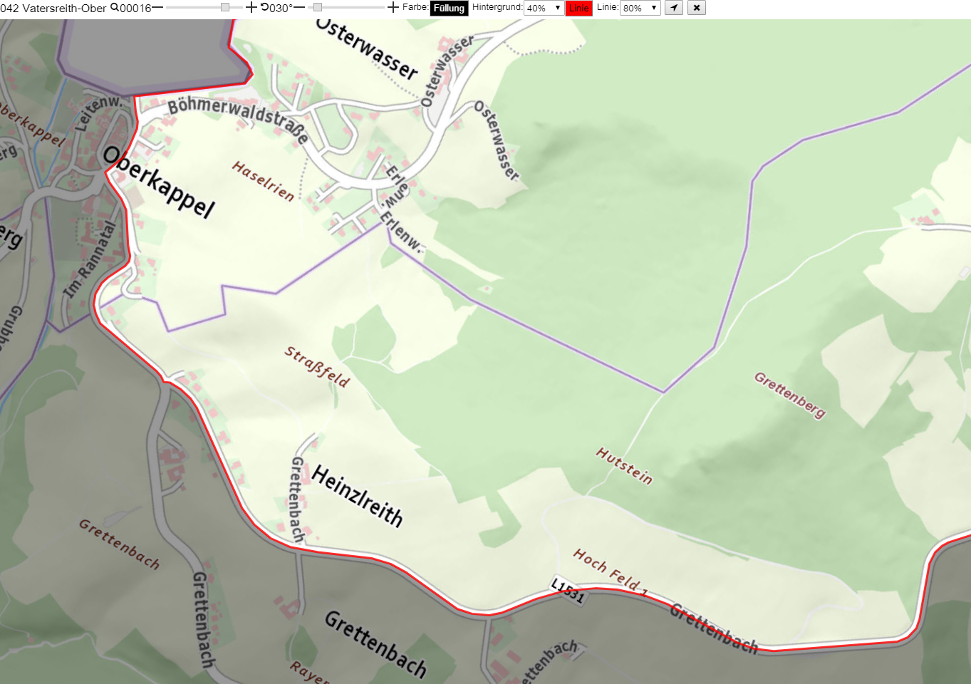Viewport: 971px width, 684px height.
Task: Click the Oberkappel place label
Action: coord(159,182)
